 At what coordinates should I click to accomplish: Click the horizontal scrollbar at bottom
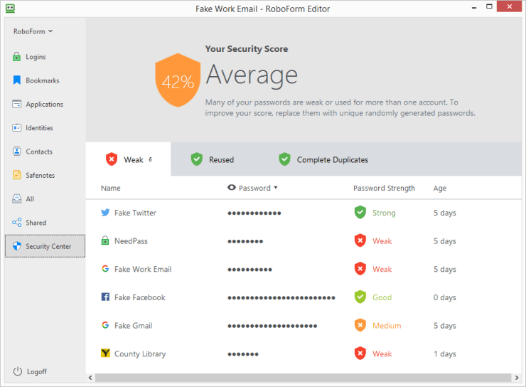[299, 377]
